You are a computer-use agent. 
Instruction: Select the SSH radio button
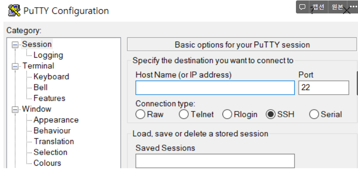[271, 114]
